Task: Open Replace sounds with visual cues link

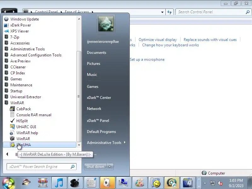Action: pos(210,40)
